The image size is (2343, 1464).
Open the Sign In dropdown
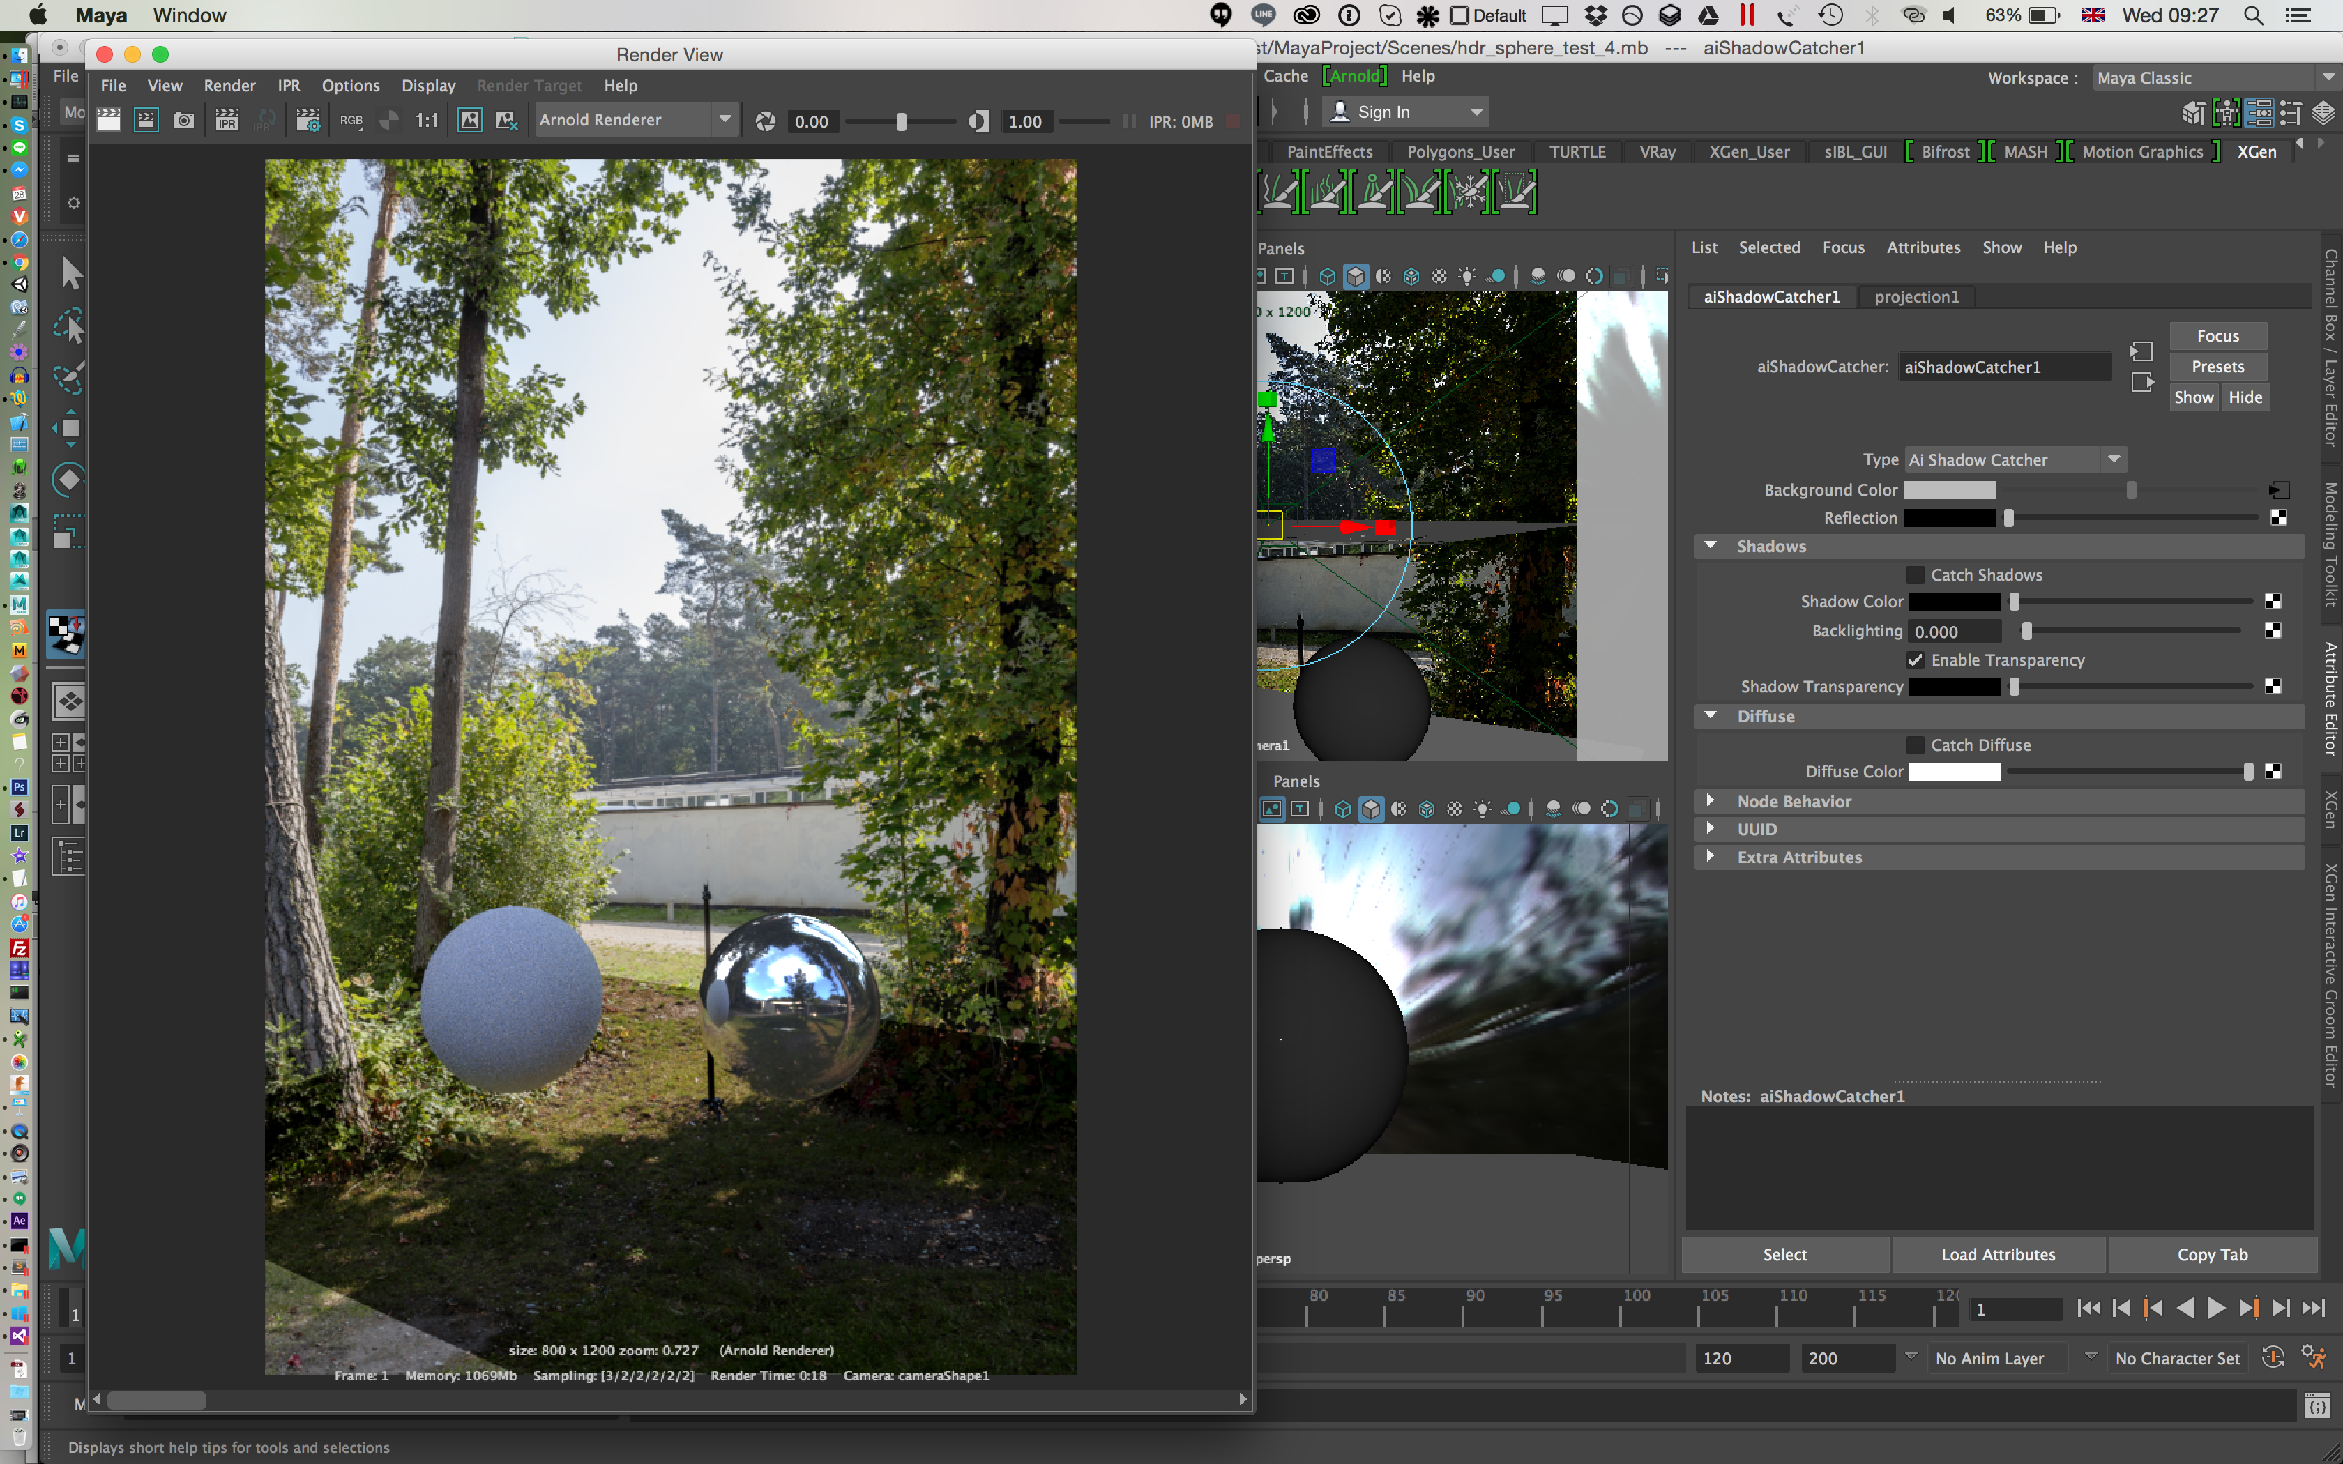1406,112
